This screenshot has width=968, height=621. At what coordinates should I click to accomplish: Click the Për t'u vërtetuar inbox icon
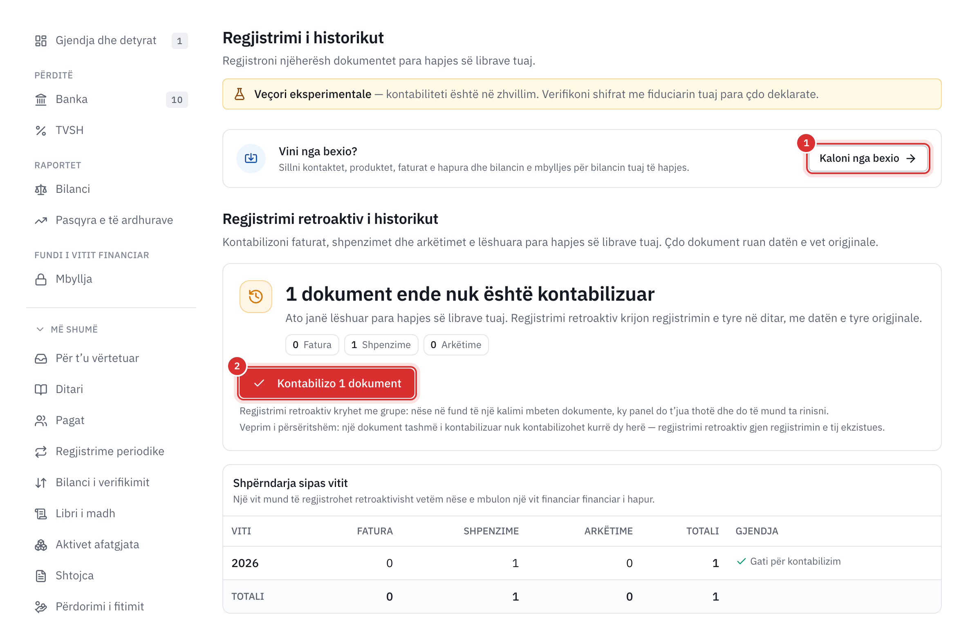(x=41, y=358)
